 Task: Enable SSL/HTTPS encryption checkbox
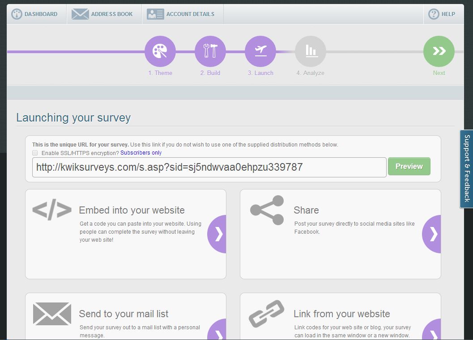click(x=35, y=153)
